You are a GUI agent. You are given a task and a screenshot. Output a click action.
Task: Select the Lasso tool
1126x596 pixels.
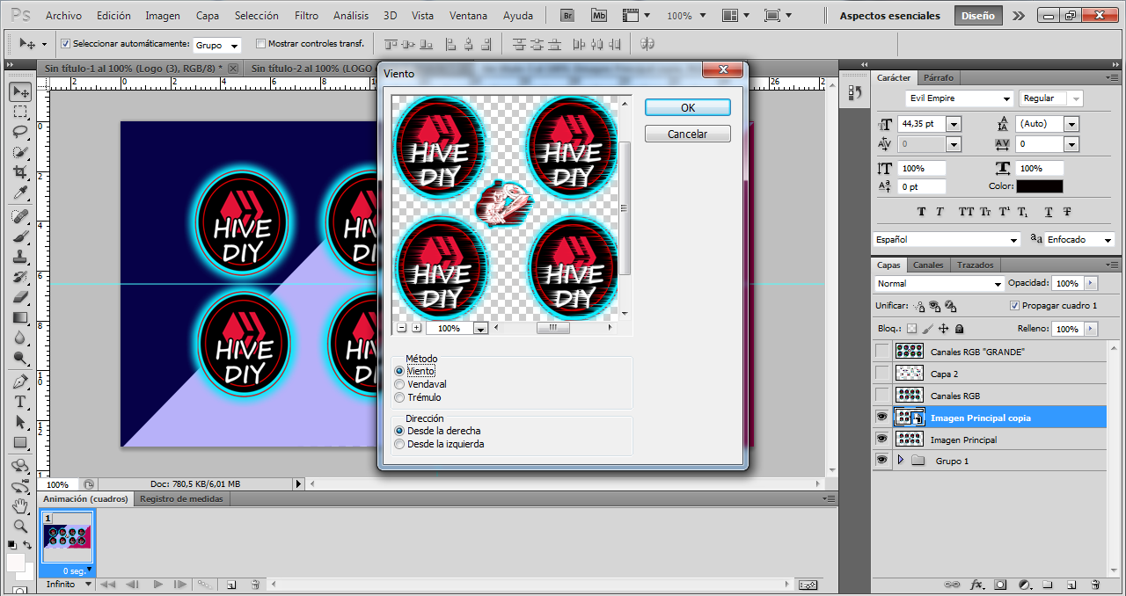point(20,132)
